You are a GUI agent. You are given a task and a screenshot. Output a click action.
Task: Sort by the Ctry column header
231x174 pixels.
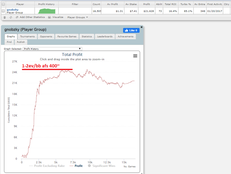click(x=226, y=4)
